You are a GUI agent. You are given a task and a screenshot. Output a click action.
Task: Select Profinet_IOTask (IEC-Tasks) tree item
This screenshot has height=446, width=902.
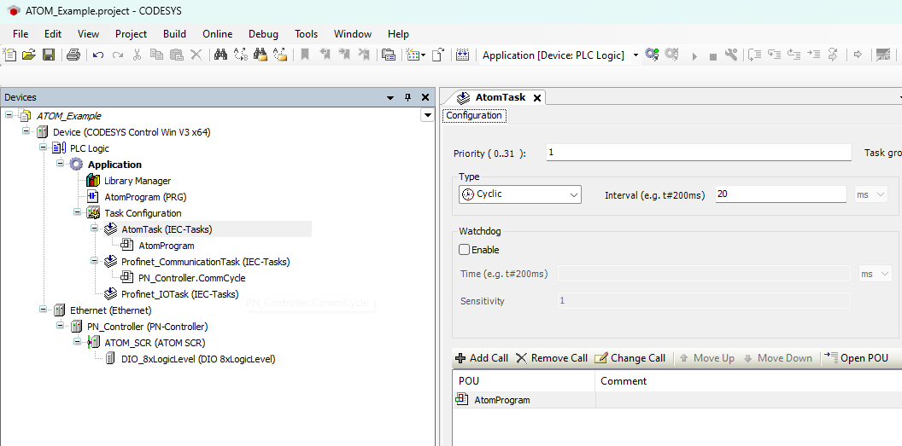tap(179, 294)
